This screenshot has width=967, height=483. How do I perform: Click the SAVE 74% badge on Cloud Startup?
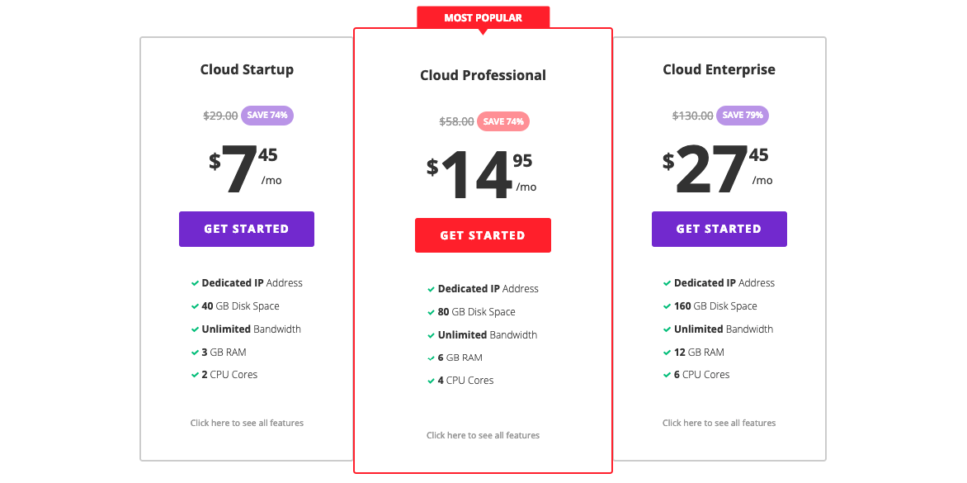[267, 116]
